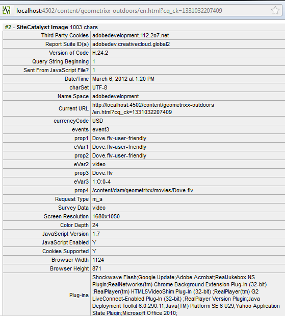The width and height of the screenshot is (285, 316).
Task: Select Browser Height value '871'
Action: (97, 268)
